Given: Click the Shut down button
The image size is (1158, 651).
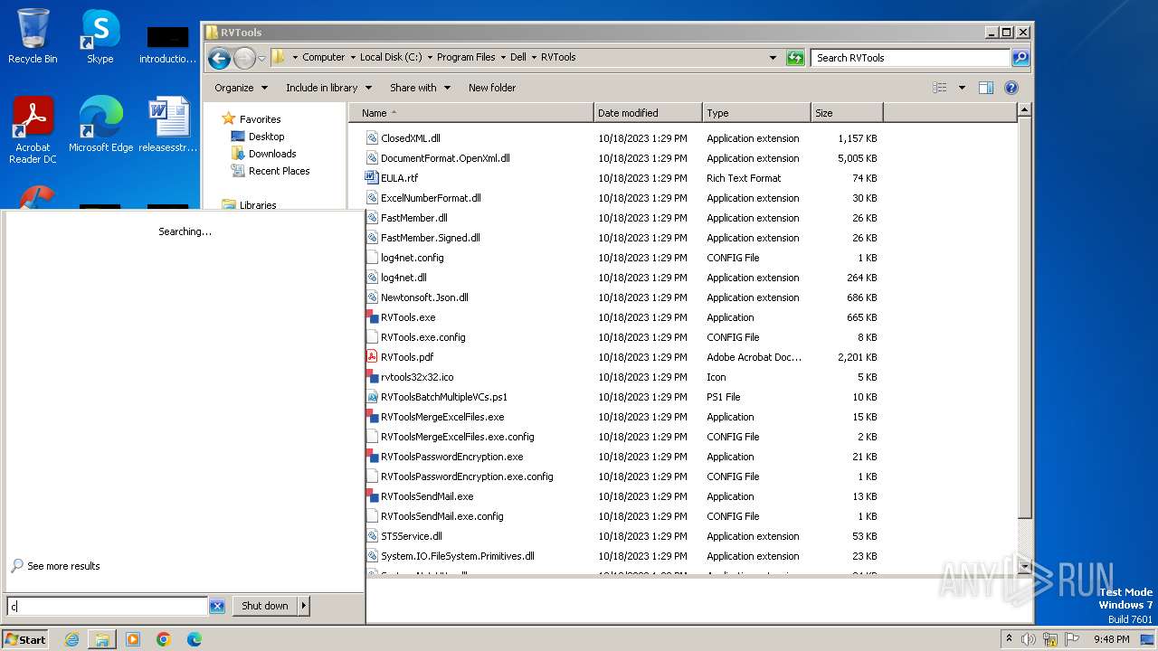Looking at the screenshot, I should click(x=265, y=606).
